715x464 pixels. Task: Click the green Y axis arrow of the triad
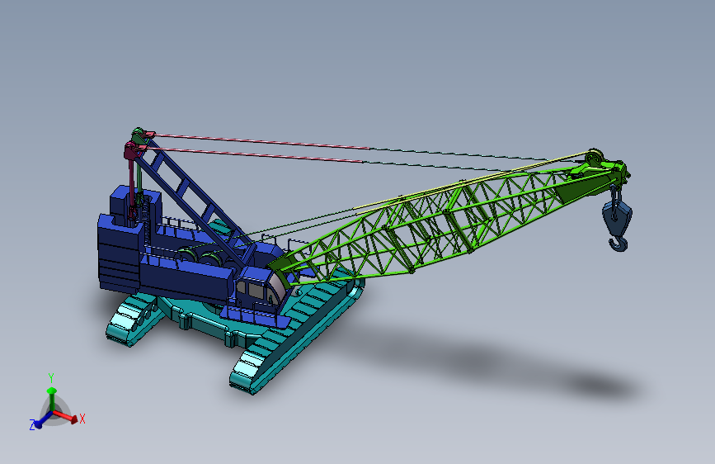click(x=51, y=399)
